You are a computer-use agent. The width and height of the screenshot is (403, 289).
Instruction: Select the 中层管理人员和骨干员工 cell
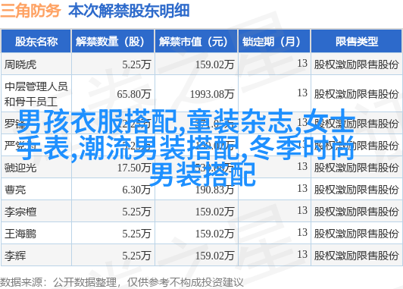(x=36, y=94)
